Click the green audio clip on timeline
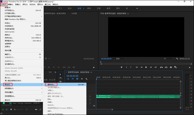 (x=138, y=97)
